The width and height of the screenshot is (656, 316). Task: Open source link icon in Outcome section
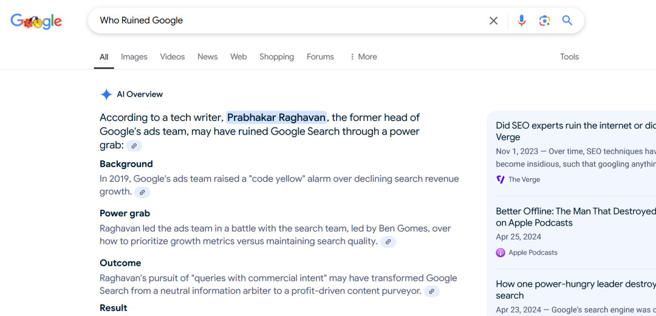click(431, 291)
